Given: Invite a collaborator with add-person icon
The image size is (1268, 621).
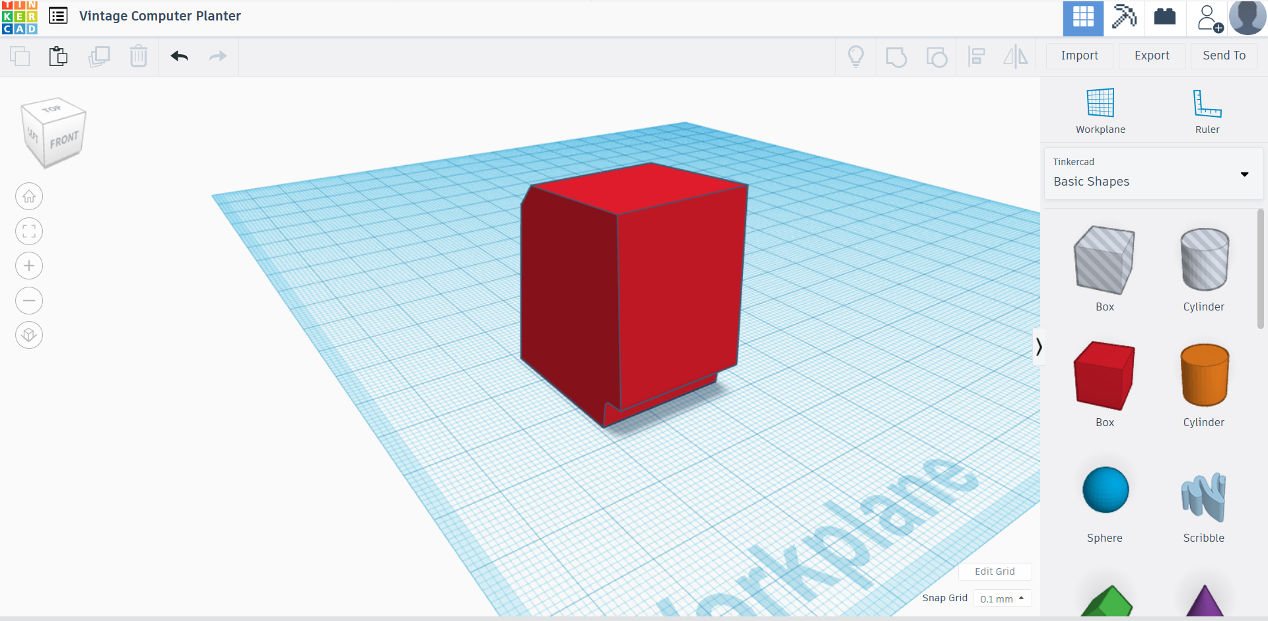Looking at the screenshot, I should click(1209, 18).
